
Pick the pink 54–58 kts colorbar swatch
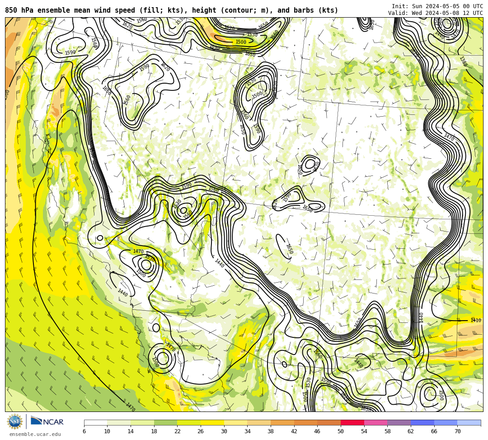tap(375, 422)
